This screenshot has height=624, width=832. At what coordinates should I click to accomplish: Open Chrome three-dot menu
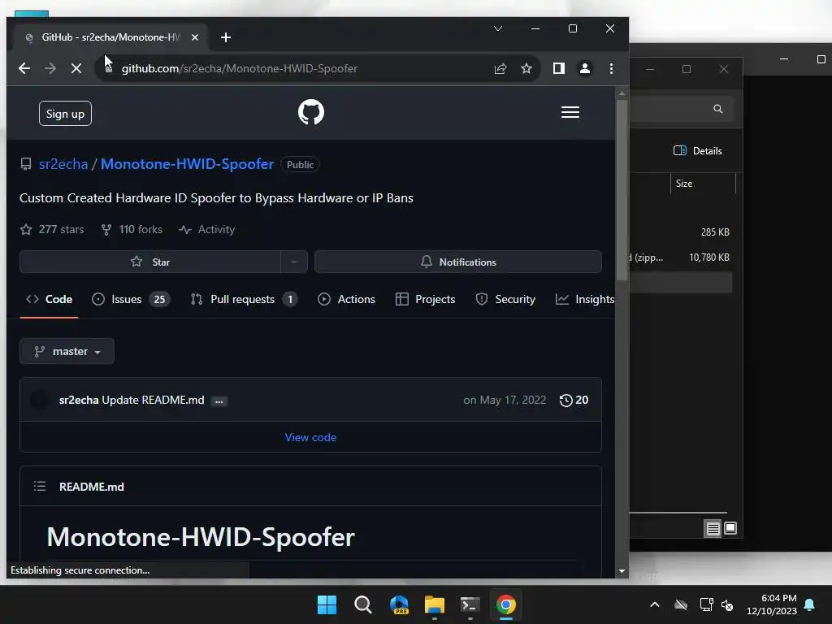point(611,68)
